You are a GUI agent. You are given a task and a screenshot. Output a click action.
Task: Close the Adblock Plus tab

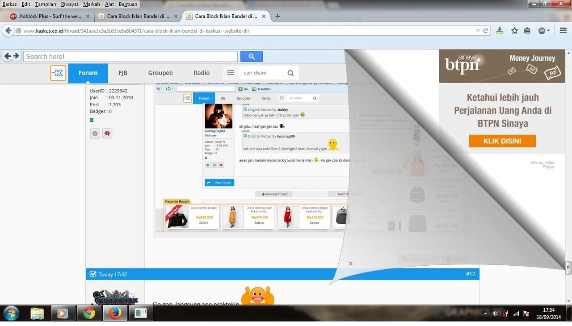88,16
